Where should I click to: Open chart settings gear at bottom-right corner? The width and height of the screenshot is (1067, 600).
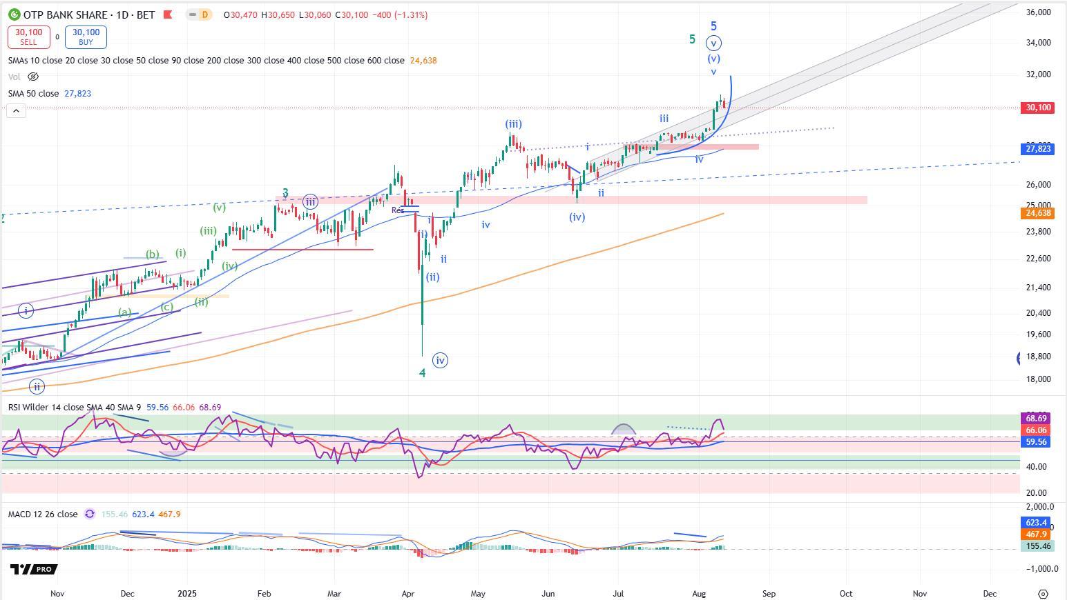[x=1043, y=594]
